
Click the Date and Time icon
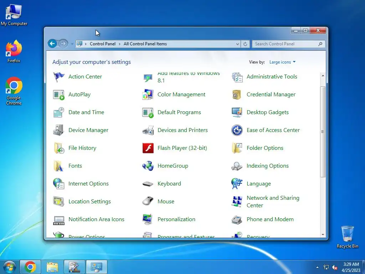tap(59, 112)
